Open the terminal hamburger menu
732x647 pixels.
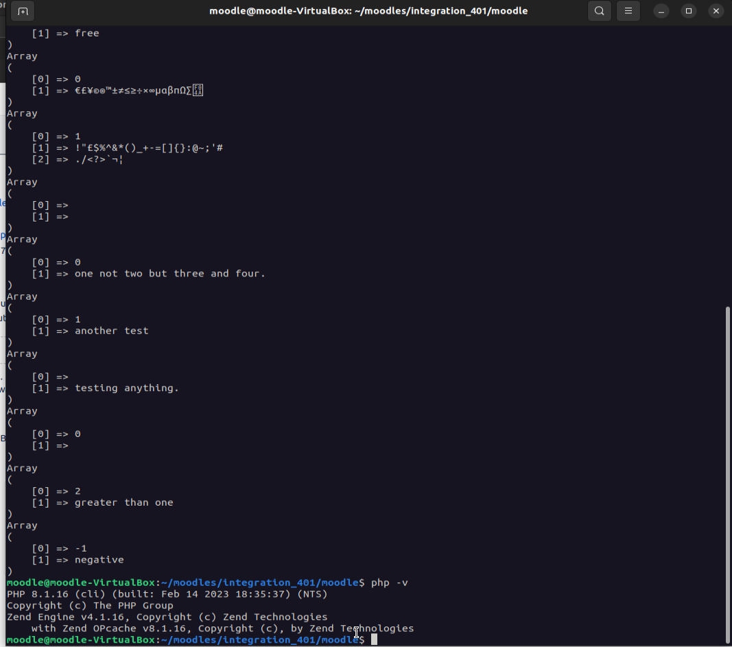click(x=628, y=11)
